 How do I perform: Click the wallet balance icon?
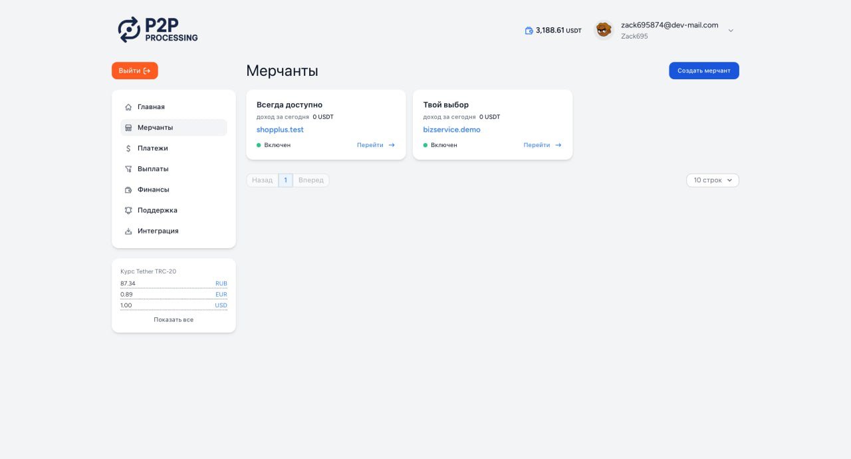529,31
